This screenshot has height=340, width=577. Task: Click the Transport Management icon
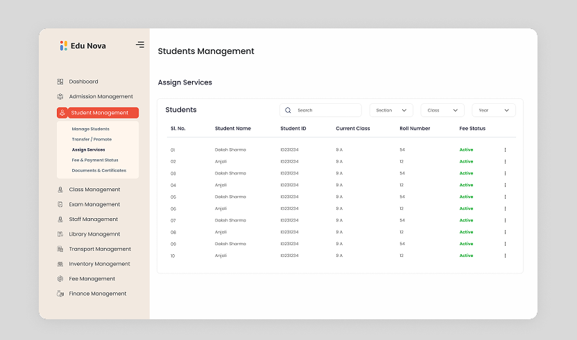[x=60, y=249]
